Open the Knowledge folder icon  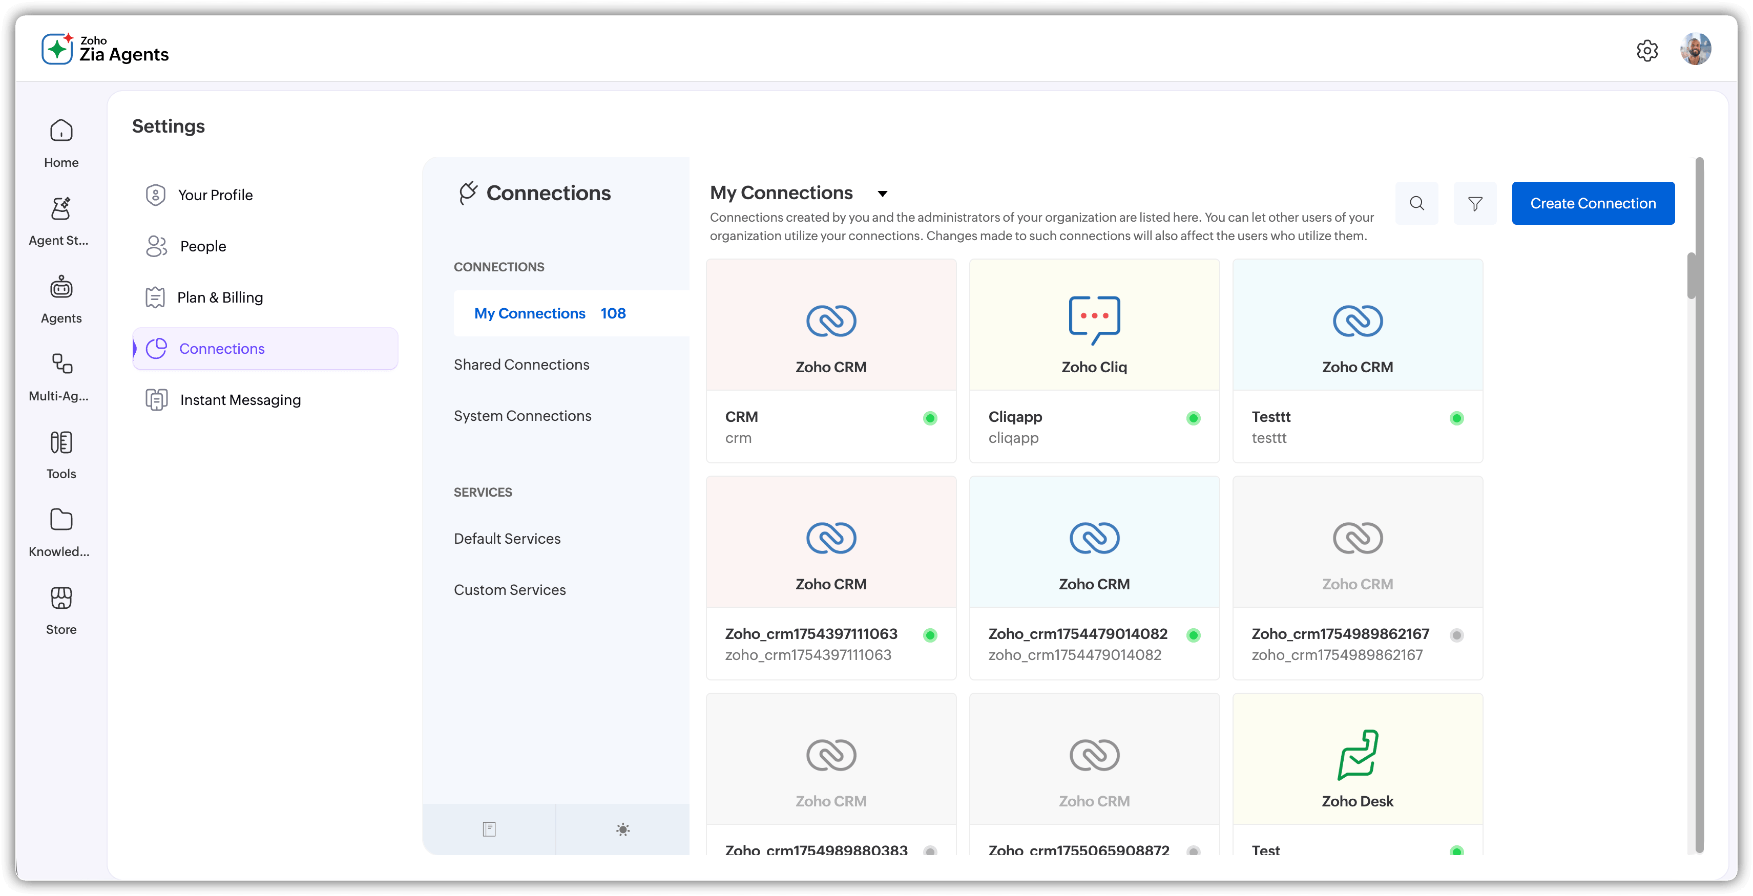[x=61, y=521]
